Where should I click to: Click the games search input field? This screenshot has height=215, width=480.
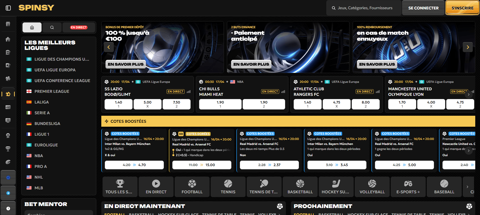365,8
